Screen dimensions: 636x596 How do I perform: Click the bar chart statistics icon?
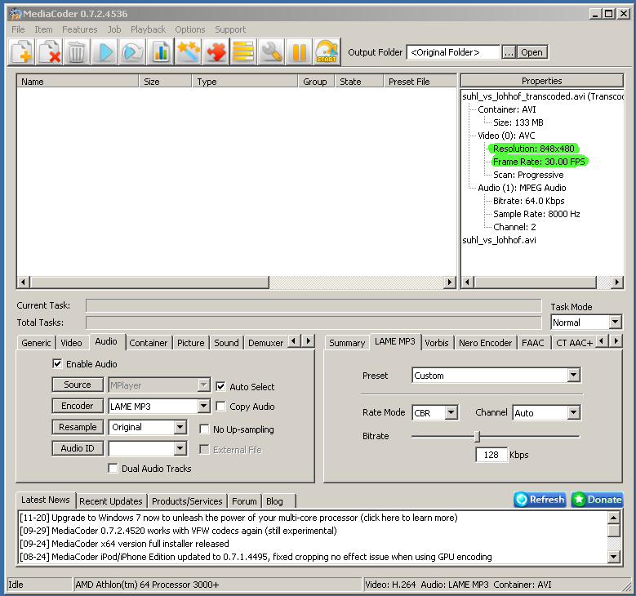click(x=161, y=52)
